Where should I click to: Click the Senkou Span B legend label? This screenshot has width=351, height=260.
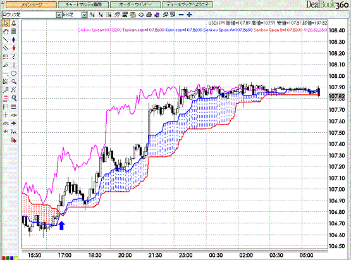click(x=278, y=30)
